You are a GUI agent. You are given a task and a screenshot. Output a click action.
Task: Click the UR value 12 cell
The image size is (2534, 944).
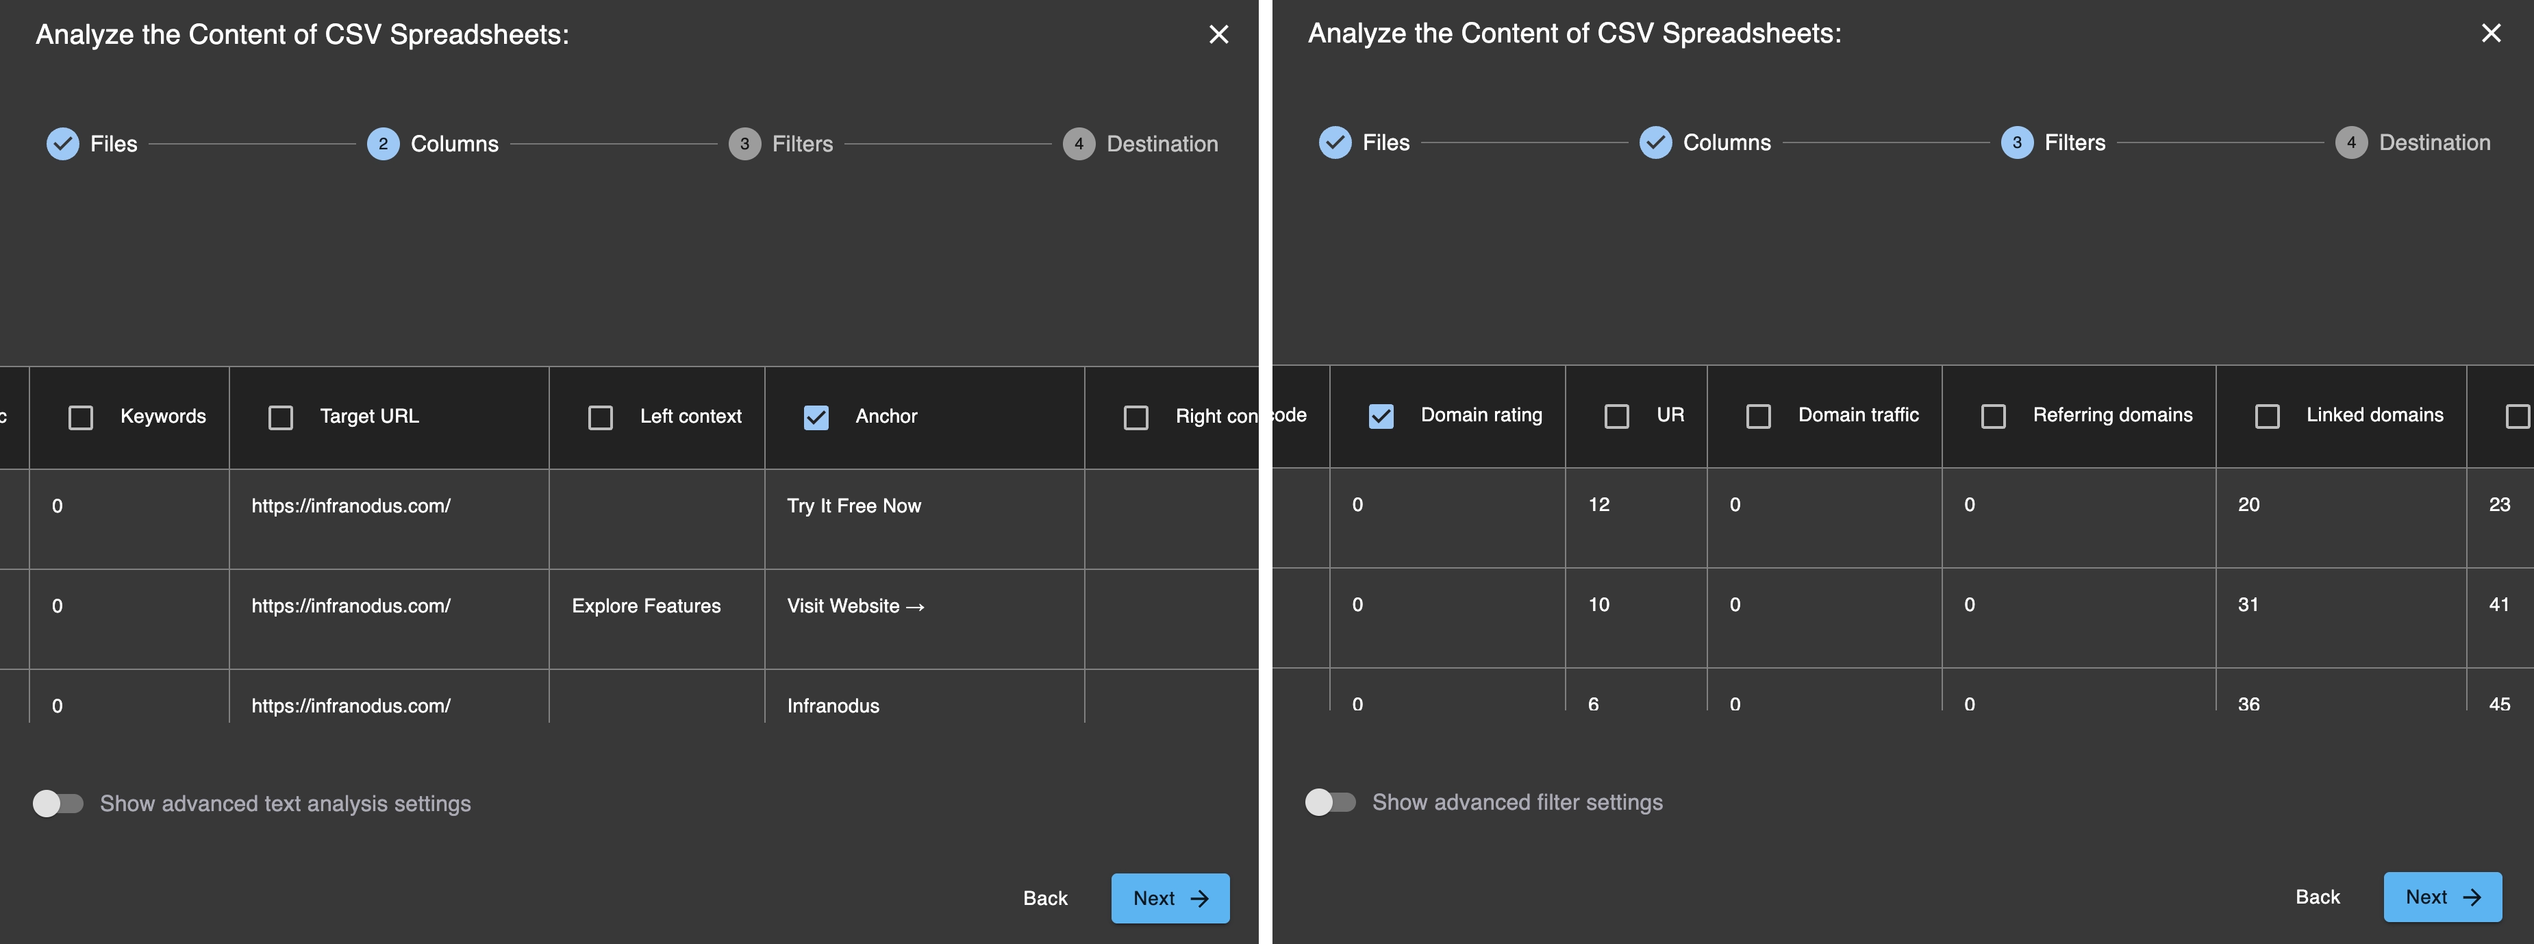point(1636,518)
